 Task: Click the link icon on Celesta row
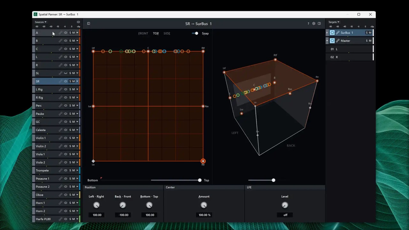(x=60, y=130)
